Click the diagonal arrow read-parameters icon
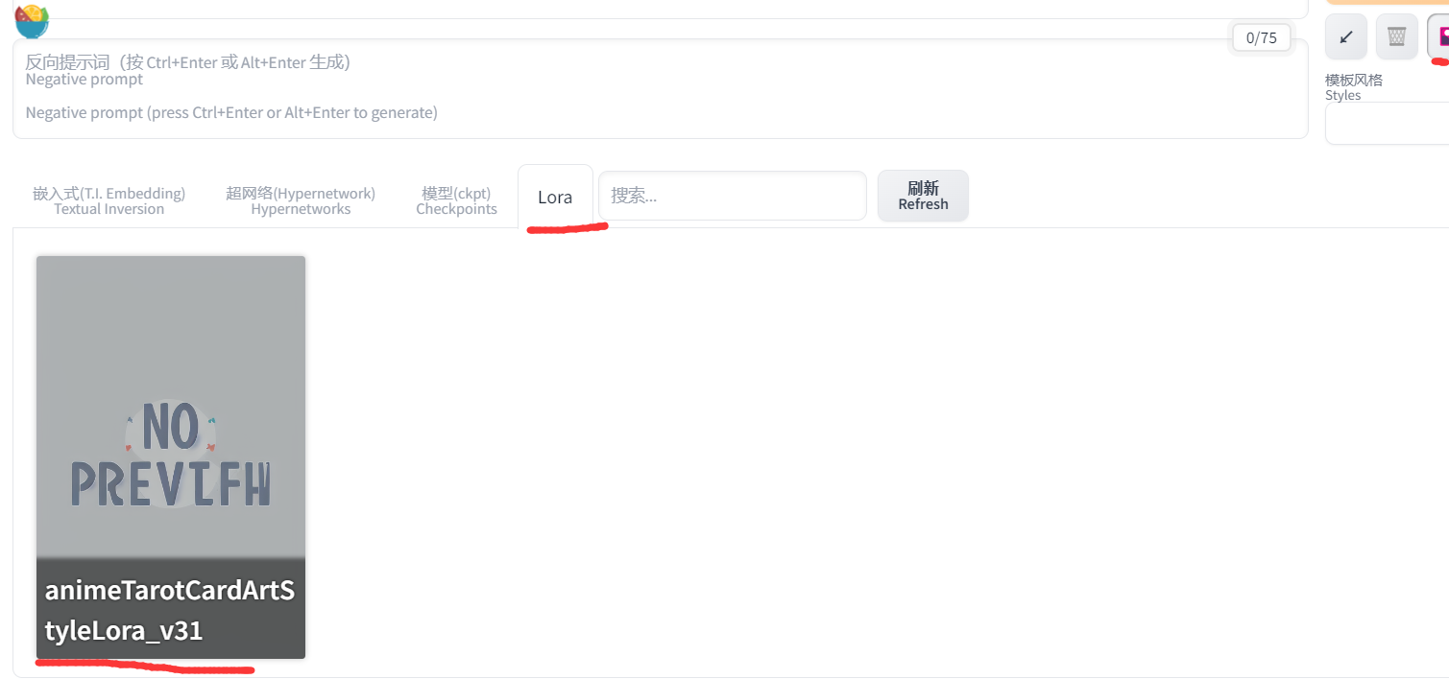Viewport: 1449px width, 679px height. click(1345, 37)
